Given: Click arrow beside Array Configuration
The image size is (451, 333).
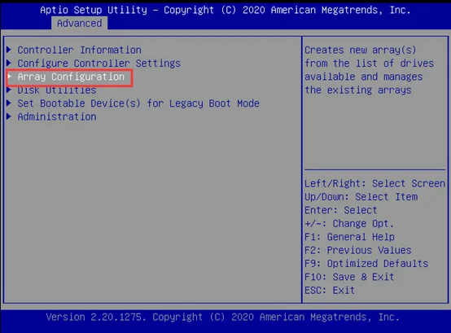Looking at the screenshot, I should pos(9,77).
